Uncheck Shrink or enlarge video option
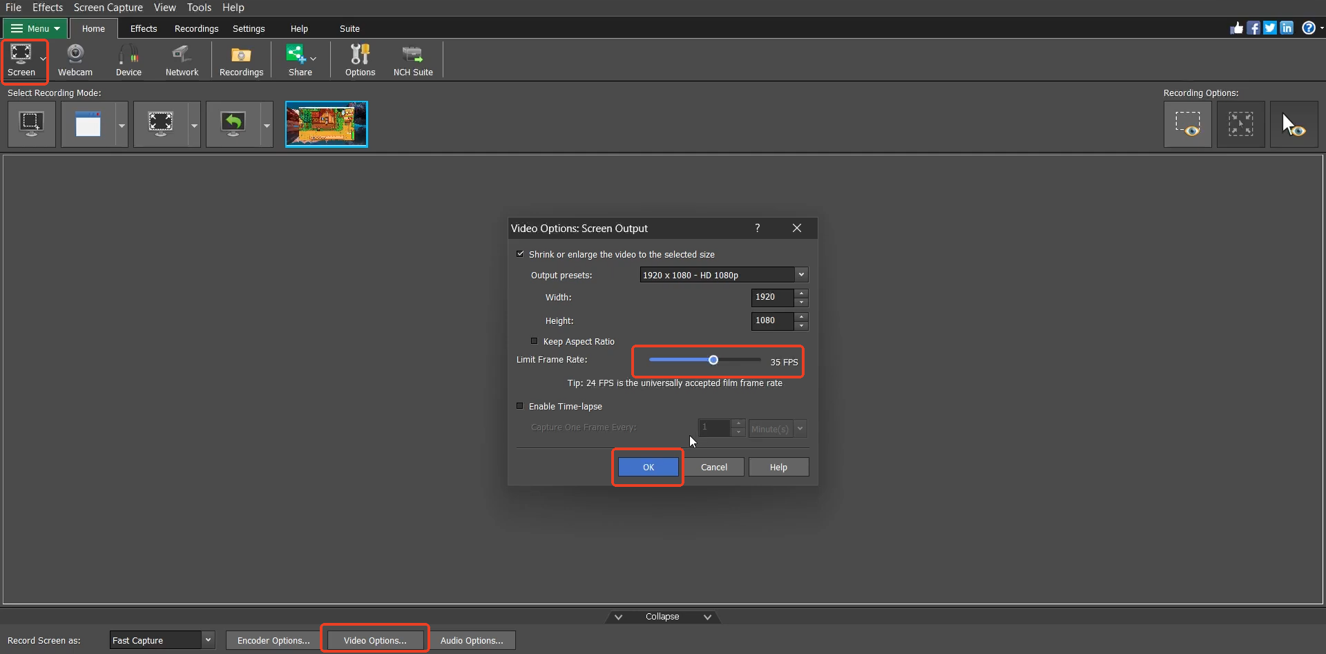Viewport: 1326px width, 654px height. click(x=520, y=254)
